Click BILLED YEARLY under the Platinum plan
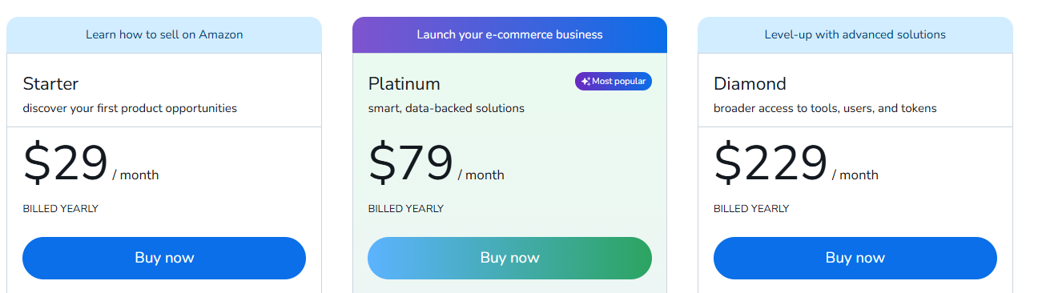 [x=406, y=209]
